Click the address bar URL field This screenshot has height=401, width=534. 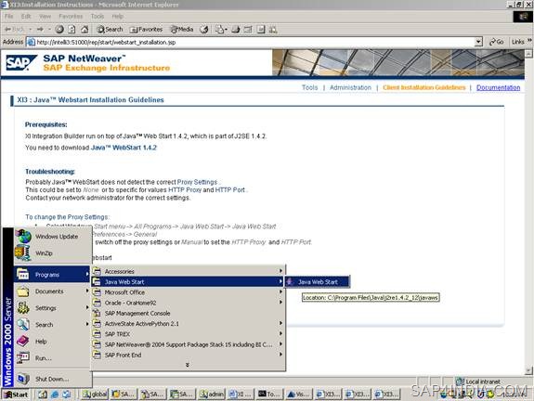[x=251, y=42]
